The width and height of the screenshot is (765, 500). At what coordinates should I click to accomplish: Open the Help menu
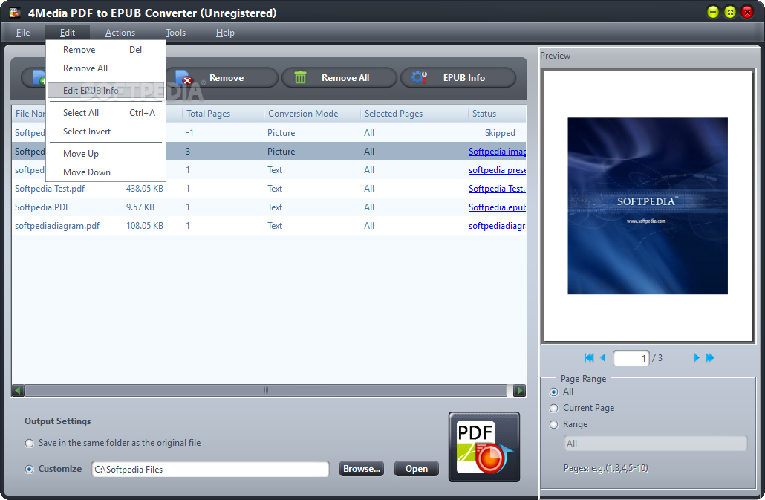tap(225, 33)
